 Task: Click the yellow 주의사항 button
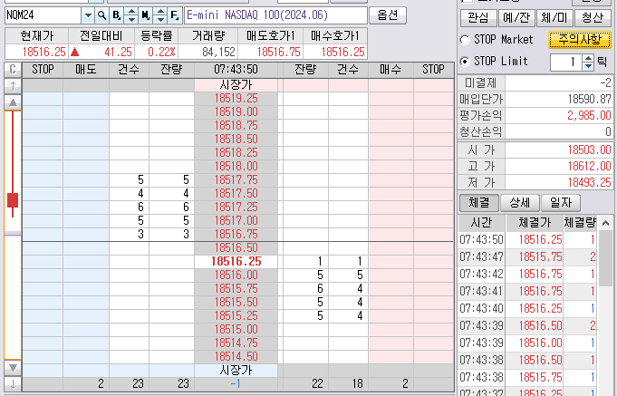pyautogui.click(x=580, y=39)
